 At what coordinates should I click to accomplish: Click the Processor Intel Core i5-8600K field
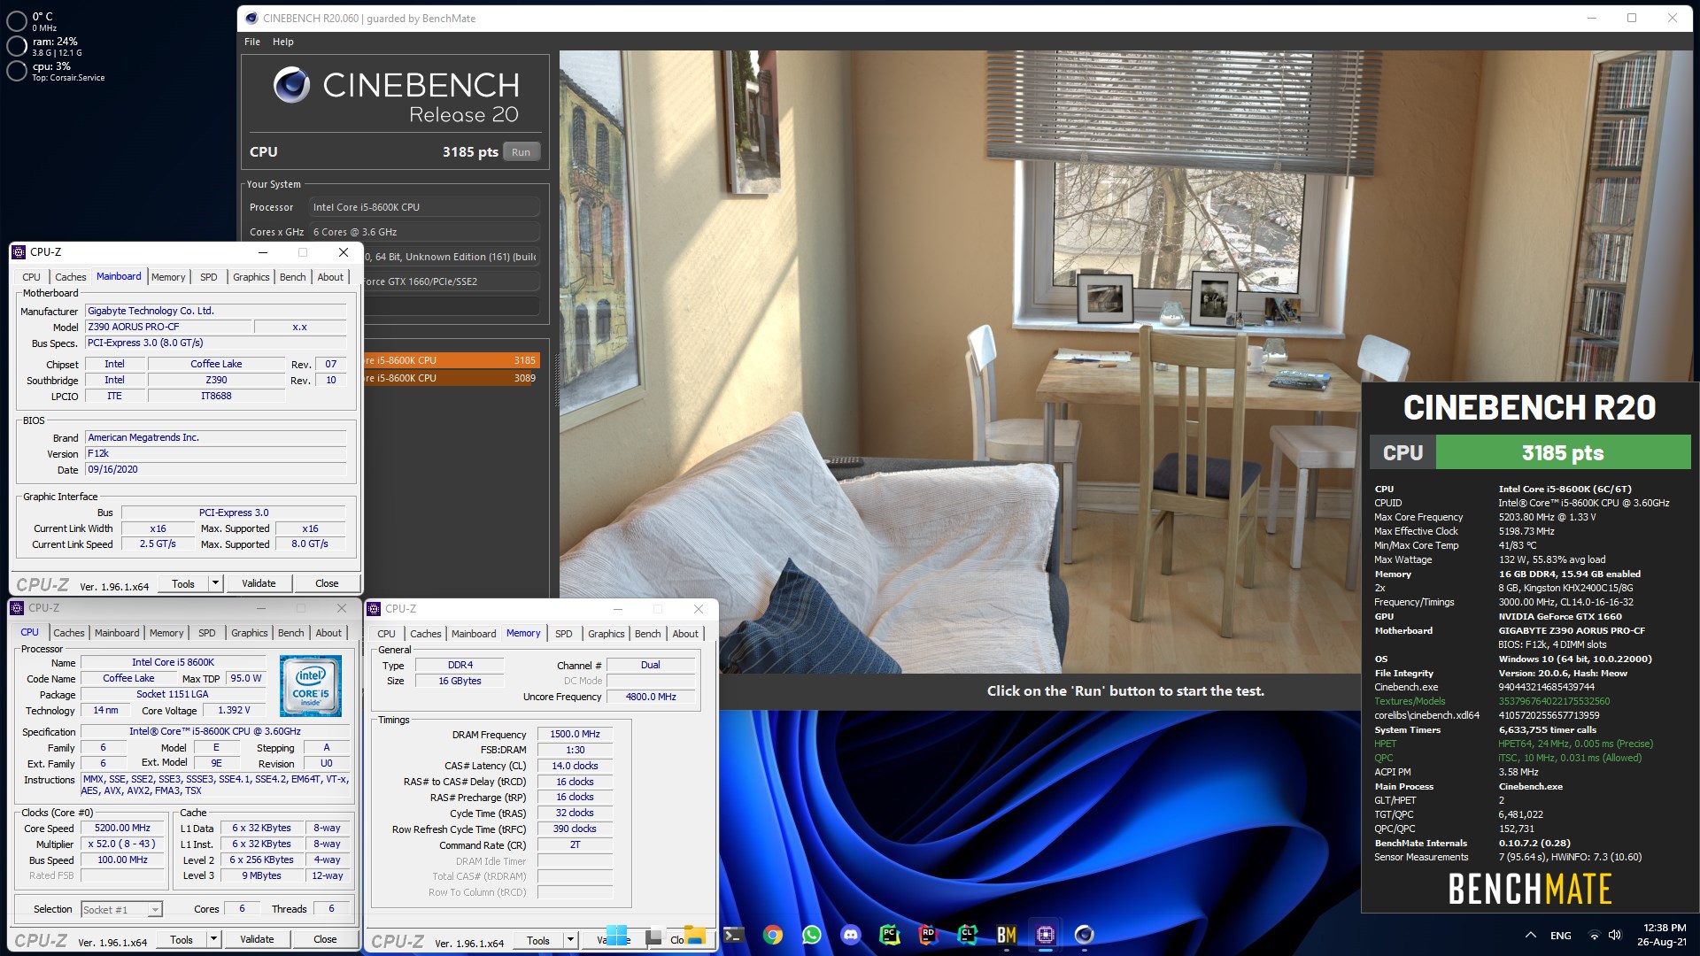(424, 207)
